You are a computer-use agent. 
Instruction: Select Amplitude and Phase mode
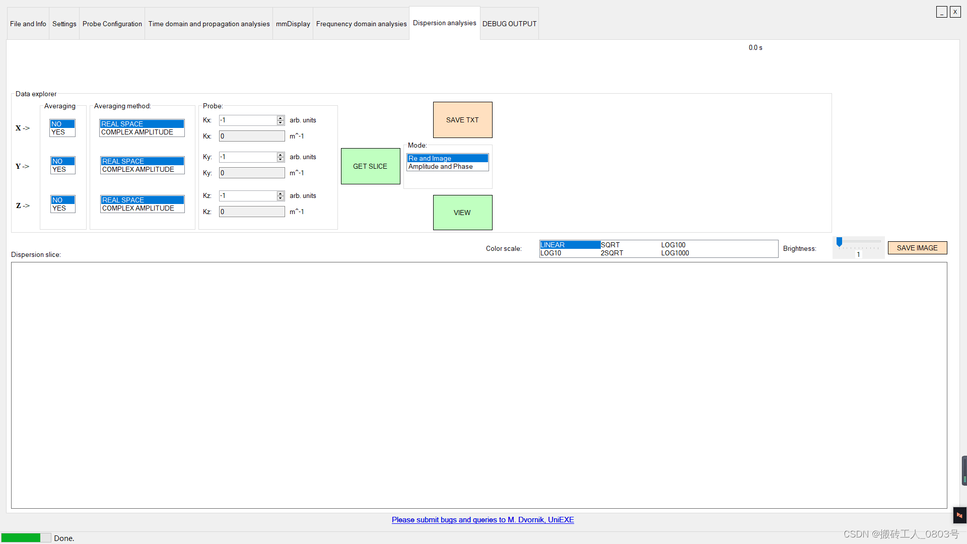coord(448,166)
